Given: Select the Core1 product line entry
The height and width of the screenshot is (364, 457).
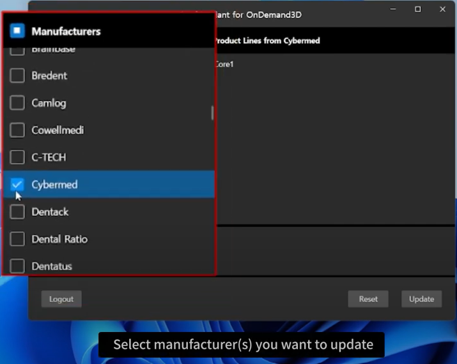Looking at the screenshot, I should tap(224, 64).
